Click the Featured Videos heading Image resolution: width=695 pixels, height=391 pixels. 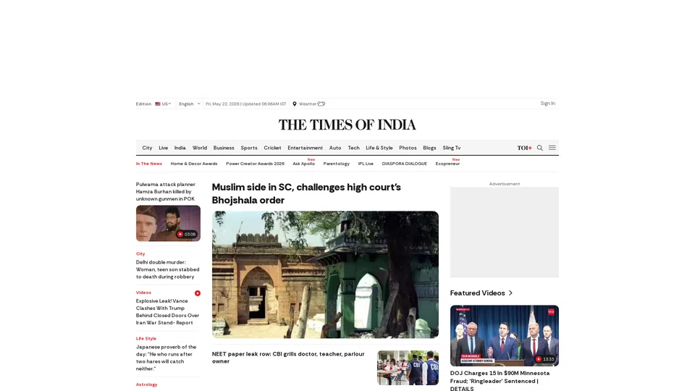coord(477,293)
